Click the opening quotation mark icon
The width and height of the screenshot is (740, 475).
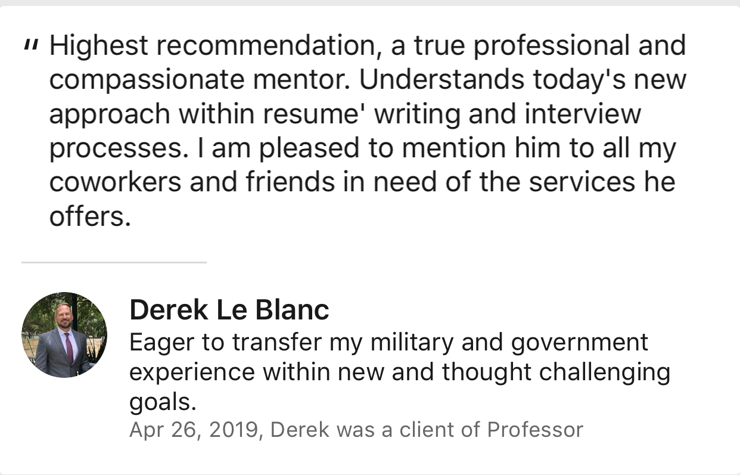point(30,44)
